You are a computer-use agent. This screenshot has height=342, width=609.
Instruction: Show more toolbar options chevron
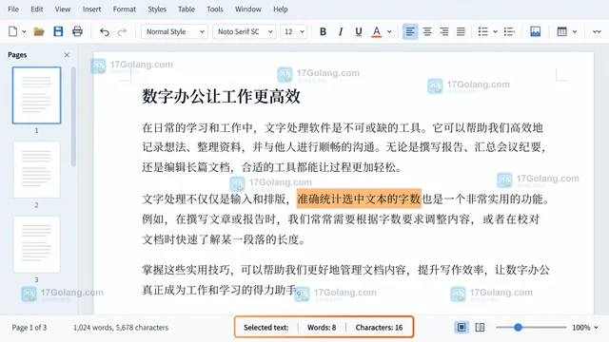point(597,31)
